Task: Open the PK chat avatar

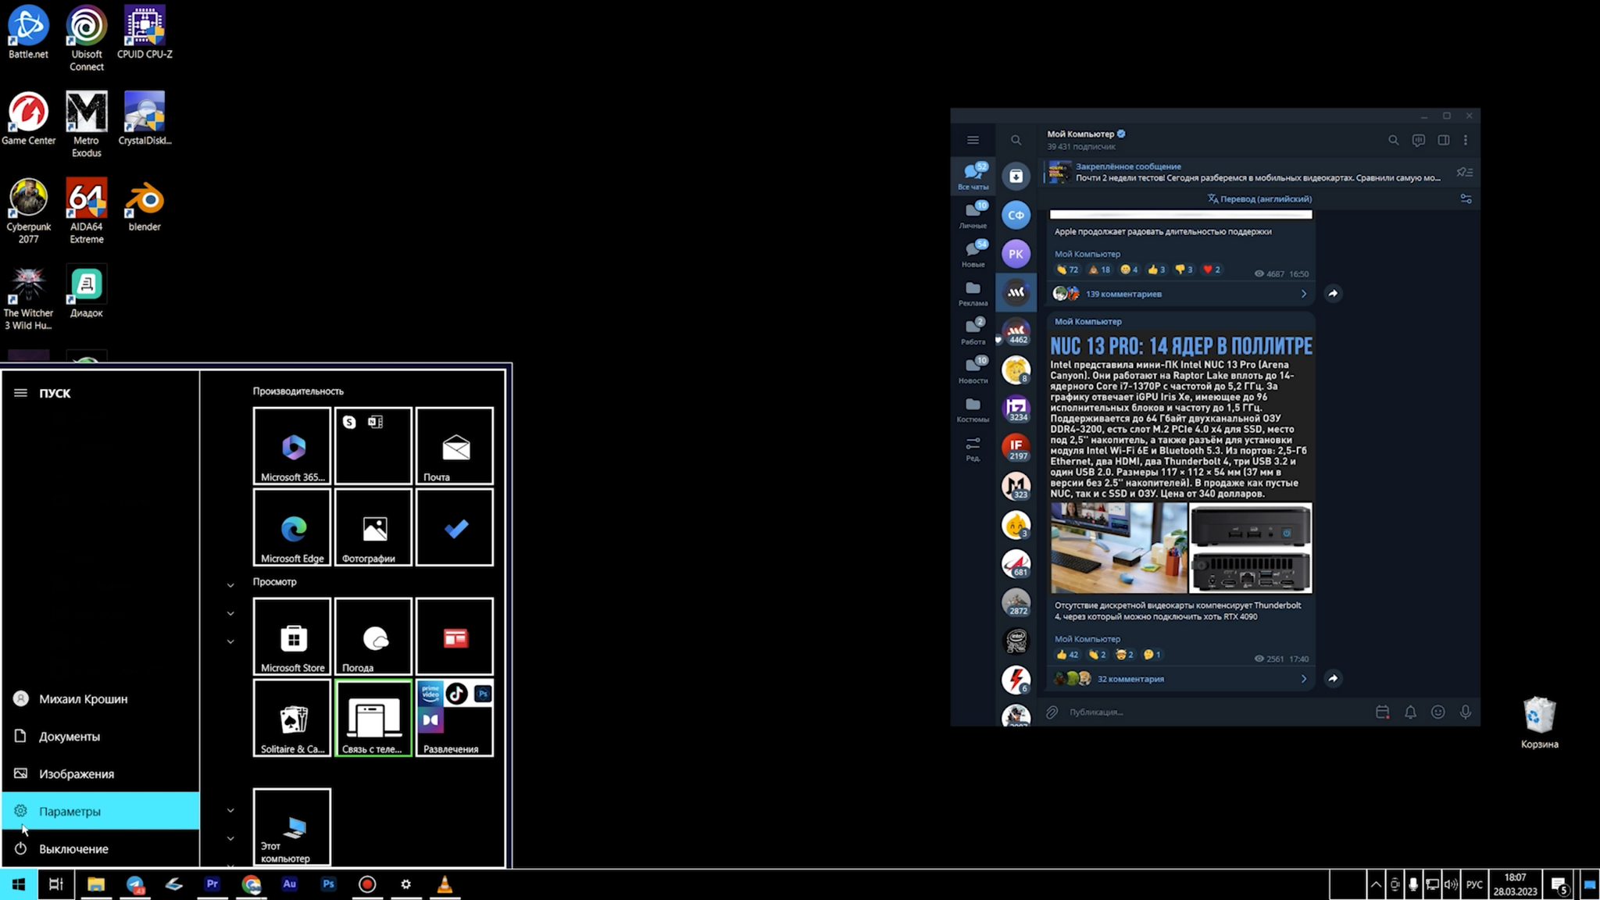Action: pyautogui.click(x=1016, y=254)
